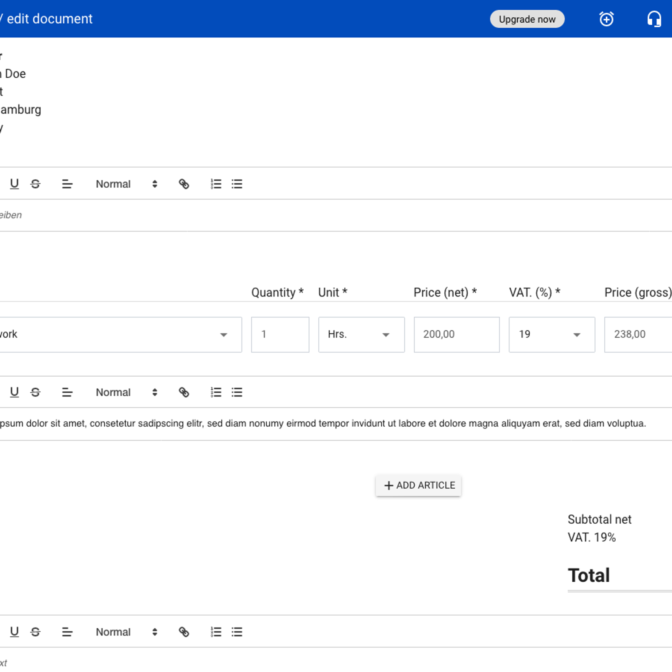This screenshot has height=672, width=672.
Task: Toggle strikethrough in the bottom editor toolbar
Action: click(36, 632)
